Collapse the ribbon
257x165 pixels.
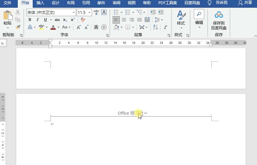pos(255,36)
